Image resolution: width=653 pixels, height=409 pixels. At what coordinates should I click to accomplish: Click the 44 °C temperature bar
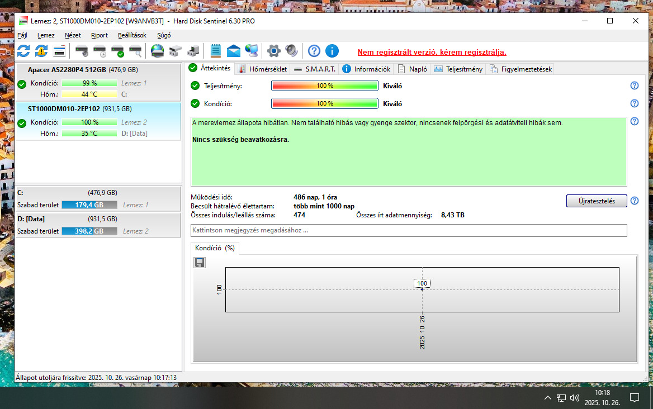click(89, 94)
